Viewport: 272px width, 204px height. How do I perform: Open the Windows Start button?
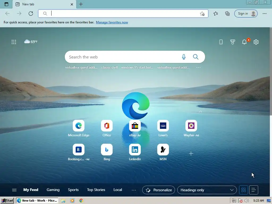tap(7, 201)
